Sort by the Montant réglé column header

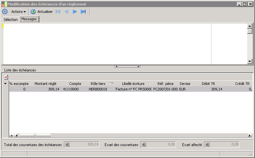[x=45, y=84]
